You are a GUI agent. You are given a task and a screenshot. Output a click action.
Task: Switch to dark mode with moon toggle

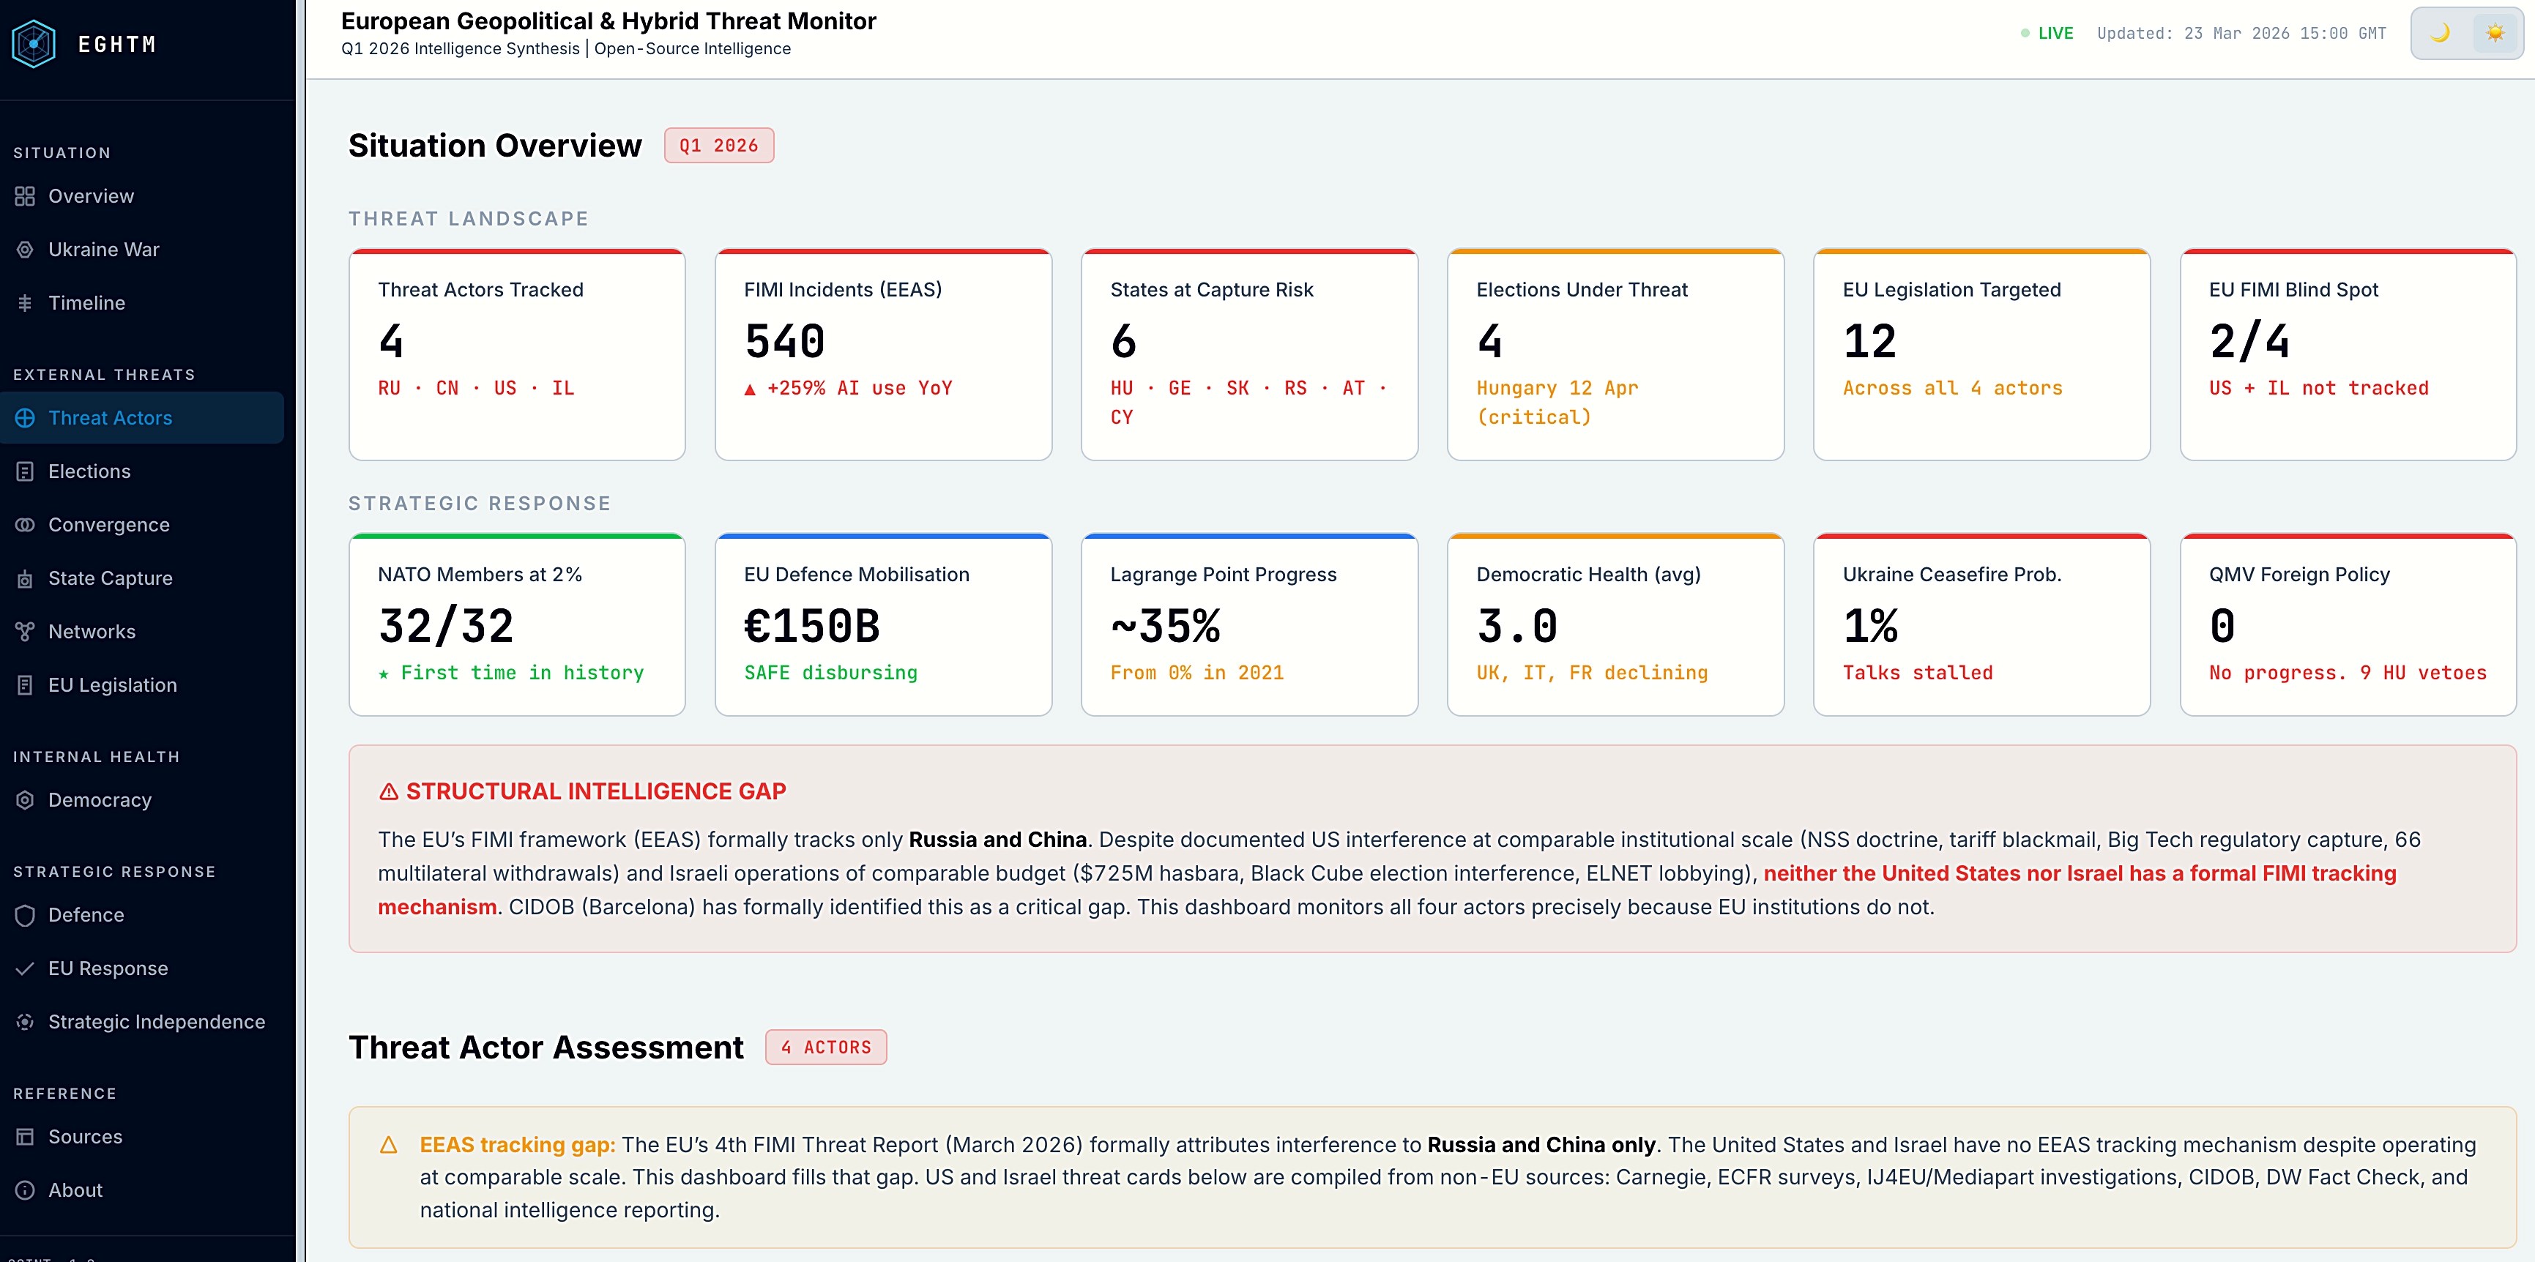2440,34
